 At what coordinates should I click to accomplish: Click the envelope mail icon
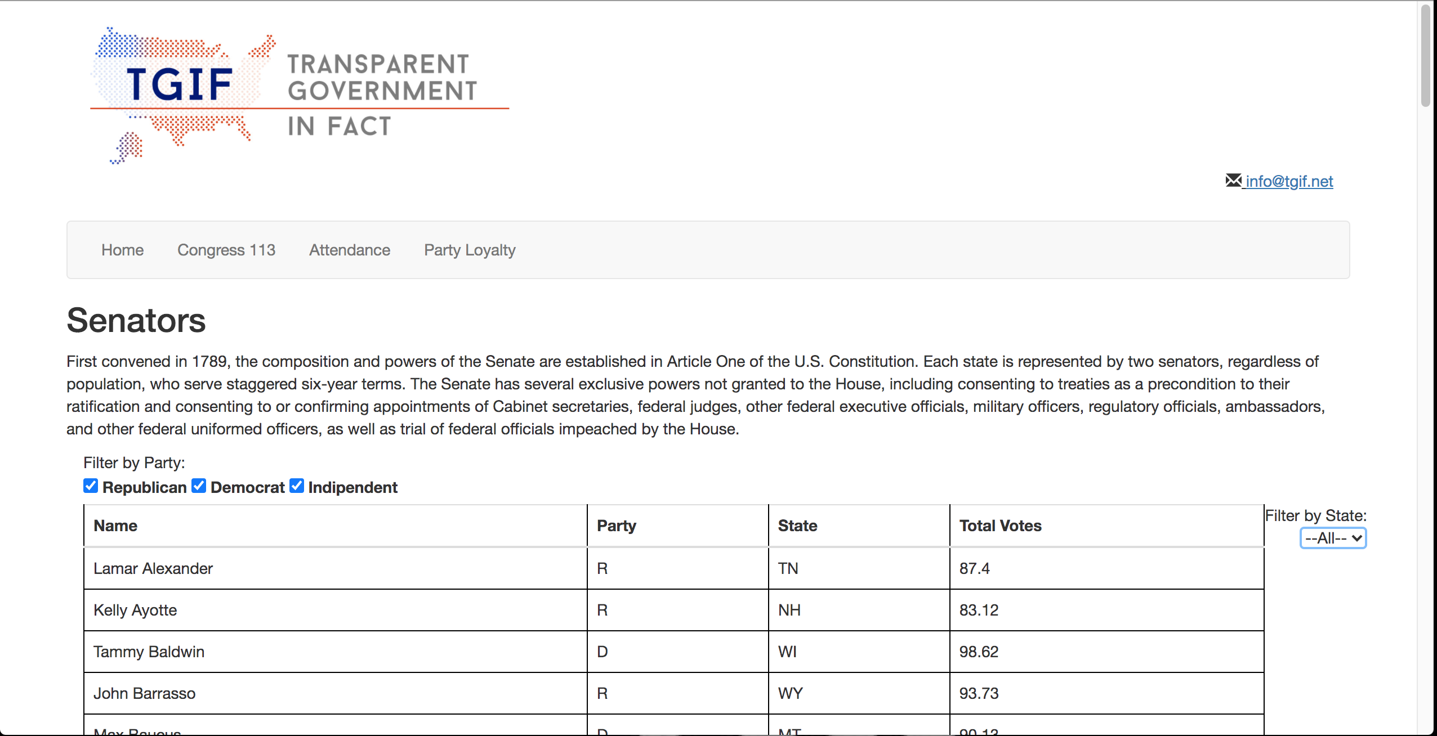tap(1233, 180)
